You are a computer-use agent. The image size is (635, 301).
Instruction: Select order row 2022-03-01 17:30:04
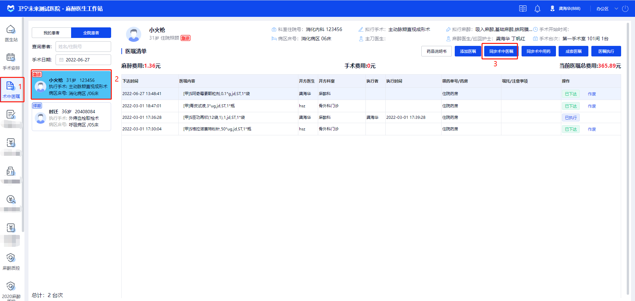371,129
